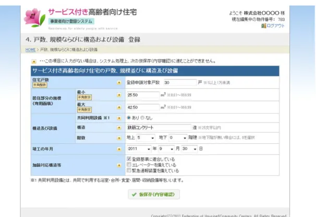The width and height of the screenshot is (316, 217).
Task: Click the logout door icon
Action: pyautogui.click(x=263, y=26)
